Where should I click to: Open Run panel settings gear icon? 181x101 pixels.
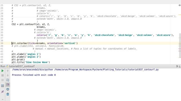click(x=177, y=66)
